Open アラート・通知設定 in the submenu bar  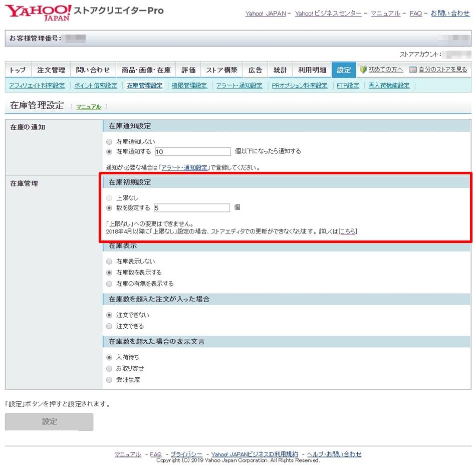(x=239, y=86)
